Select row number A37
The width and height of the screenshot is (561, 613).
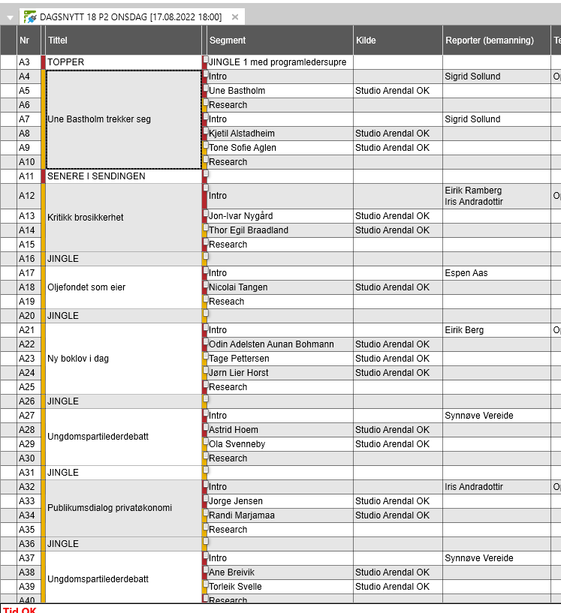coord(29,558)
